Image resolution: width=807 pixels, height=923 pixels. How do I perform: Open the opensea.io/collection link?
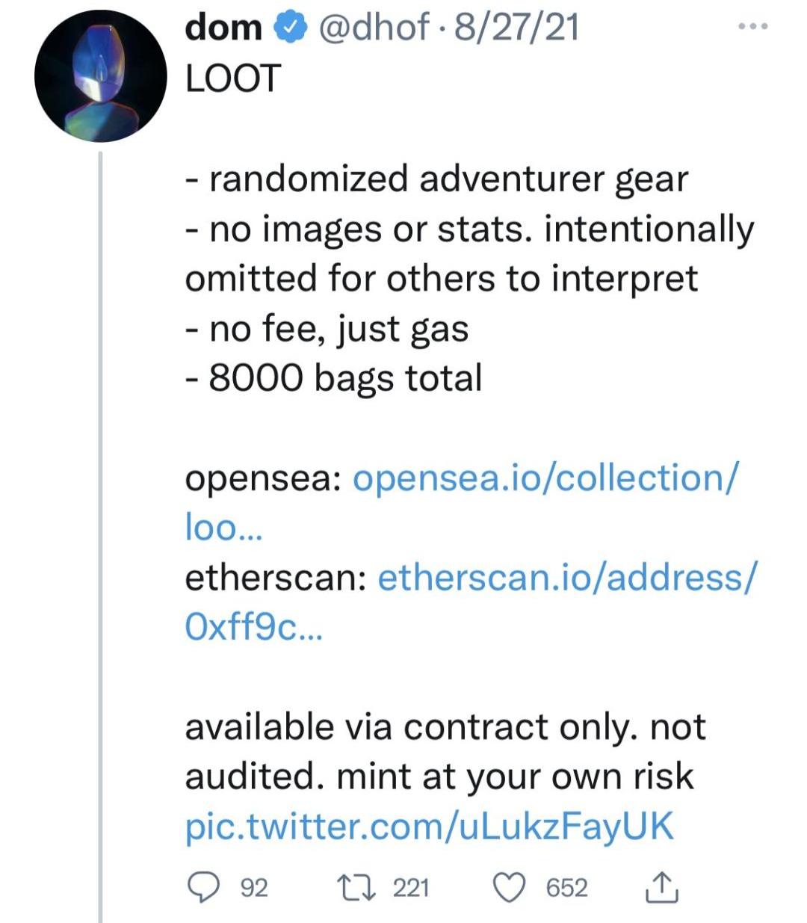click(544, 478)
